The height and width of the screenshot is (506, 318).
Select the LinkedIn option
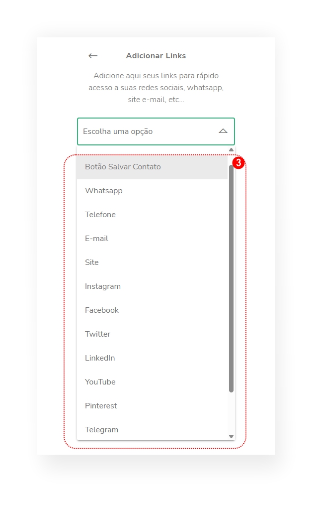[152, 358]
